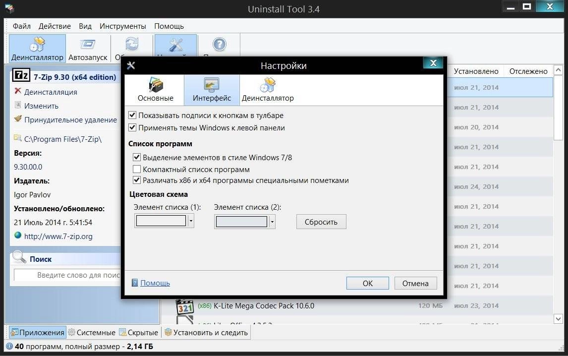Click the Элемент списка (2) color swatch

click(x=241, y=222)
